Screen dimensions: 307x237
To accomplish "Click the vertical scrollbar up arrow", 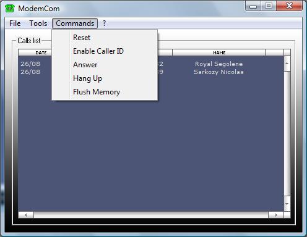I will (x=287, y=64).
